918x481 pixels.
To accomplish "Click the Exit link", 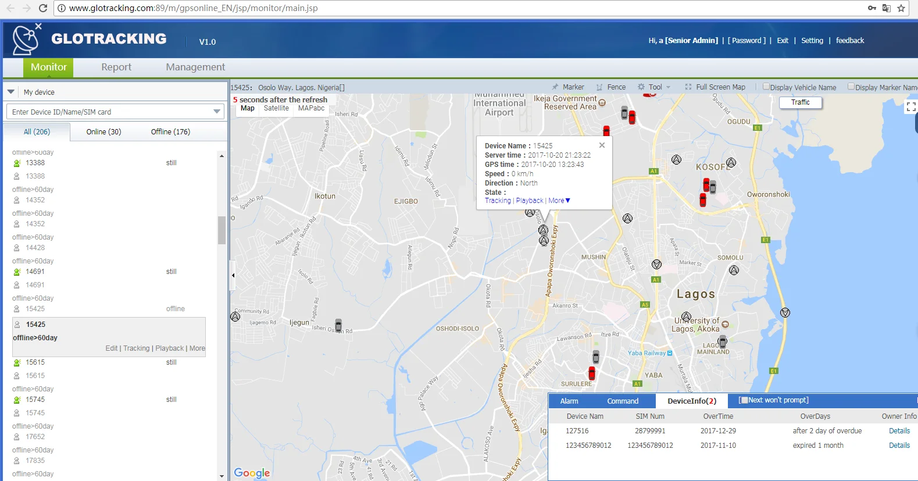I will [x=783, y=41].
